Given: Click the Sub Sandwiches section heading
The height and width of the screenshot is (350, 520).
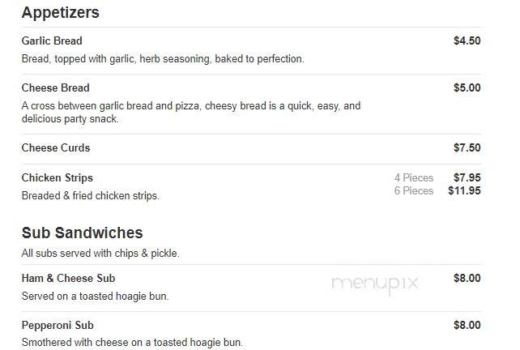Looking at the screenshot, I should point(83,233).
